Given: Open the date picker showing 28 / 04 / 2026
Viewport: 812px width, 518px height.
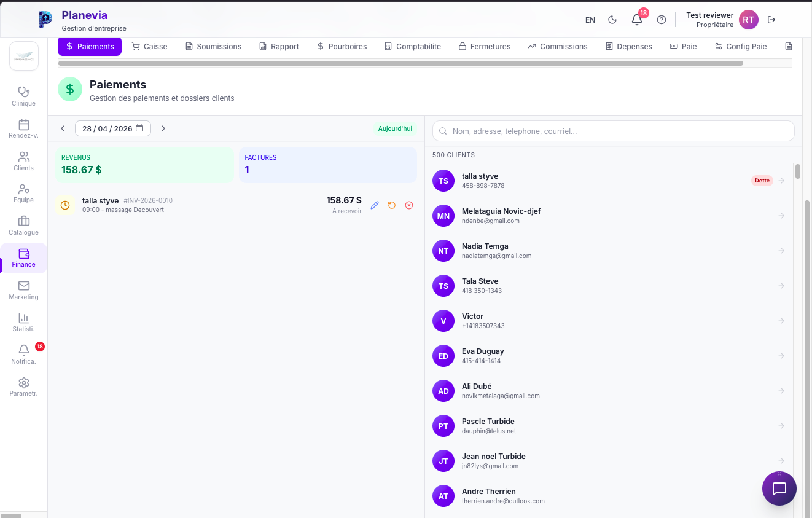Looking at the screenshot, I should [x=113, y=128].
